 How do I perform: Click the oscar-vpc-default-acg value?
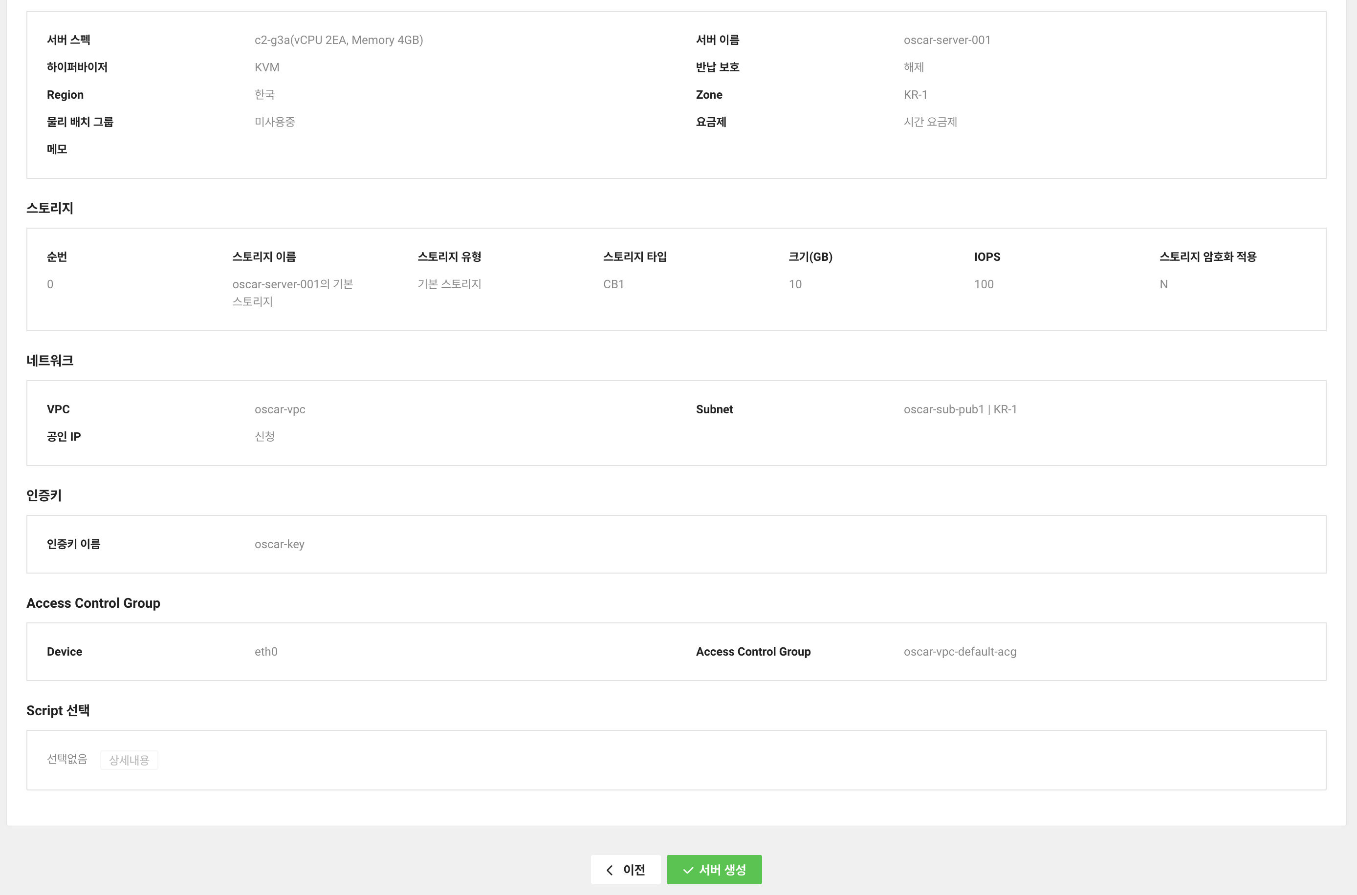(960, 651)
